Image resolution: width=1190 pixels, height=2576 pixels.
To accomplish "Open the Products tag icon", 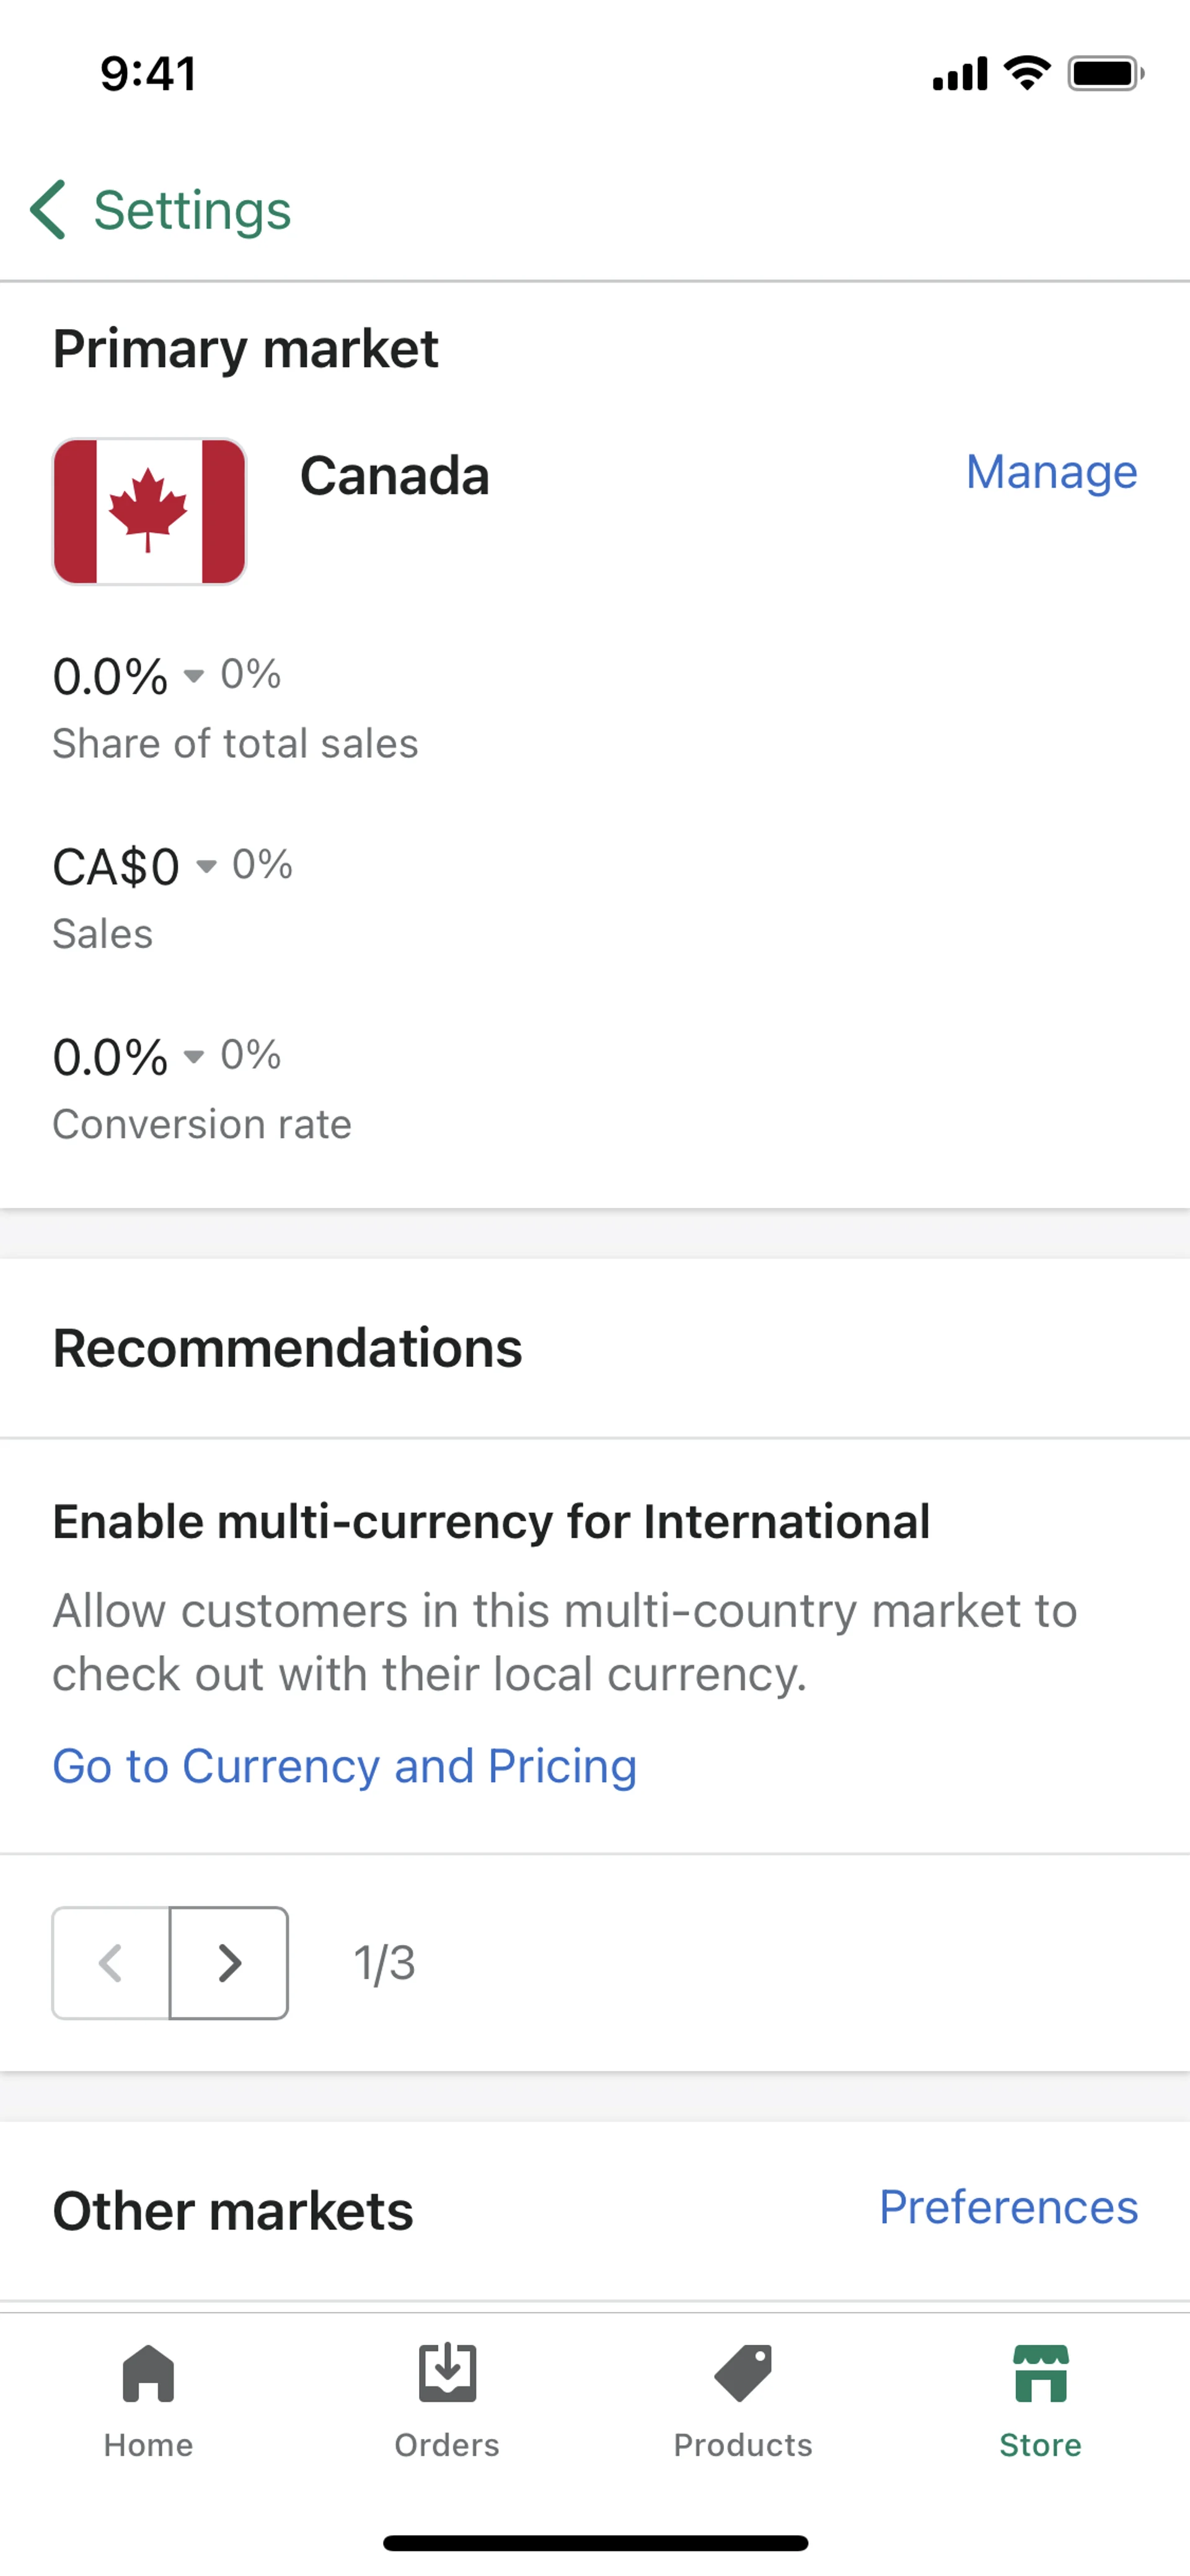I will pos(743,2372).
